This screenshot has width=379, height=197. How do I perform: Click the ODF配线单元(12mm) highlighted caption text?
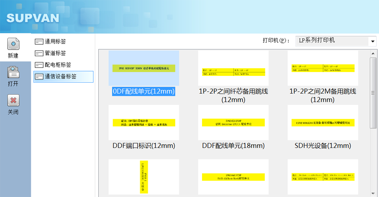tap(144, 91)
